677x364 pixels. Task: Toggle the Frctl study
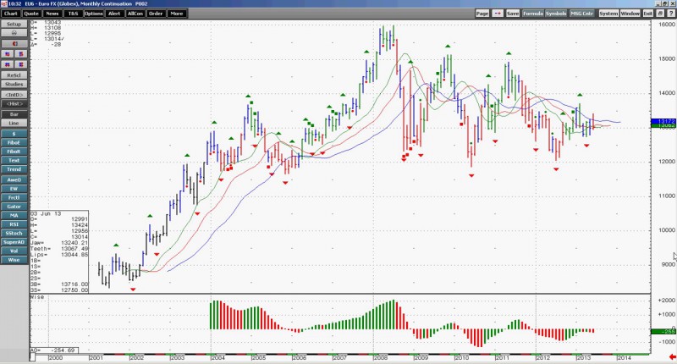(x=14, y=197)
